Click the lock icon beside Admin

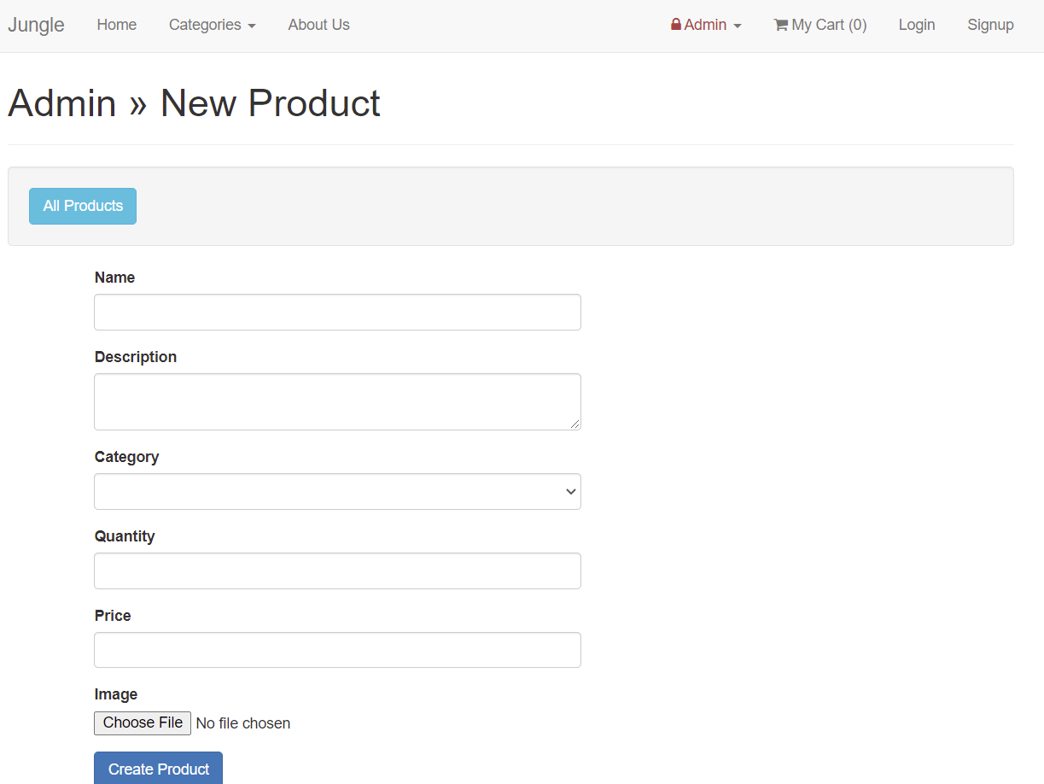[x=676, y=25]
